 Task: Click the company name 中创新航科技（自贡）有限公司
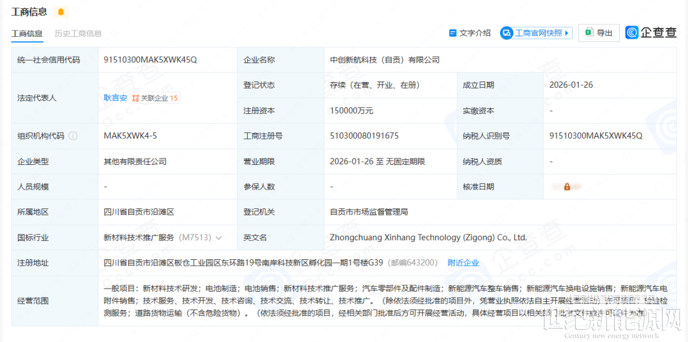tap(385, 60)
